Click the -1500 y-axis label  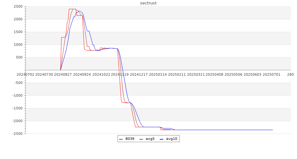coord(17,108)
